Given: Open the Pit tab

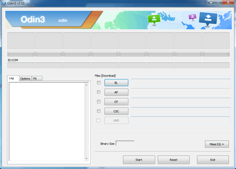Looking at the screenshot, I should [37, 79].
